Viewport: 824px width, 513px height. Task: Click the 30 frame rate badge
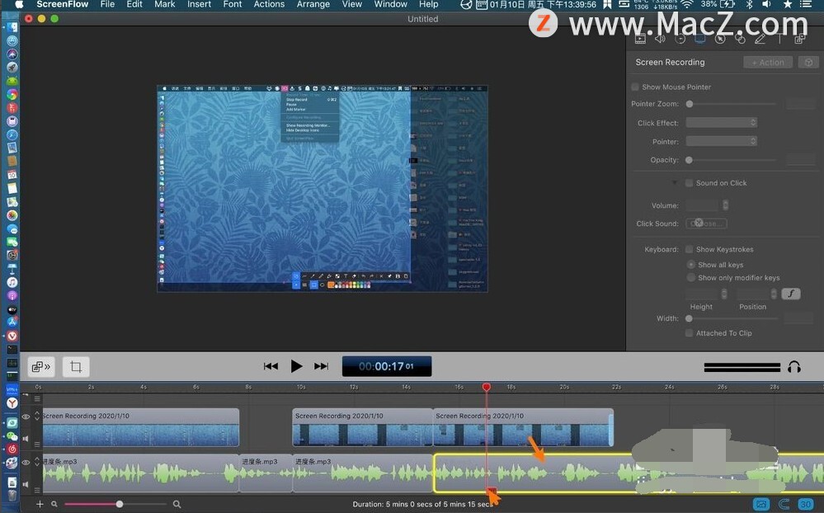[806, 504]
